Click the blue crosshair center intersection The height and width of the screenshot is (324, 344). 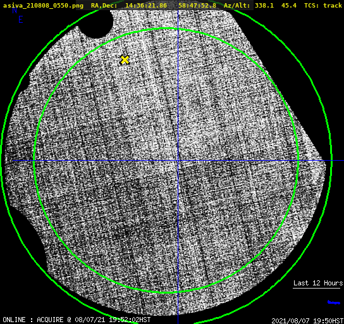[178, 161]
